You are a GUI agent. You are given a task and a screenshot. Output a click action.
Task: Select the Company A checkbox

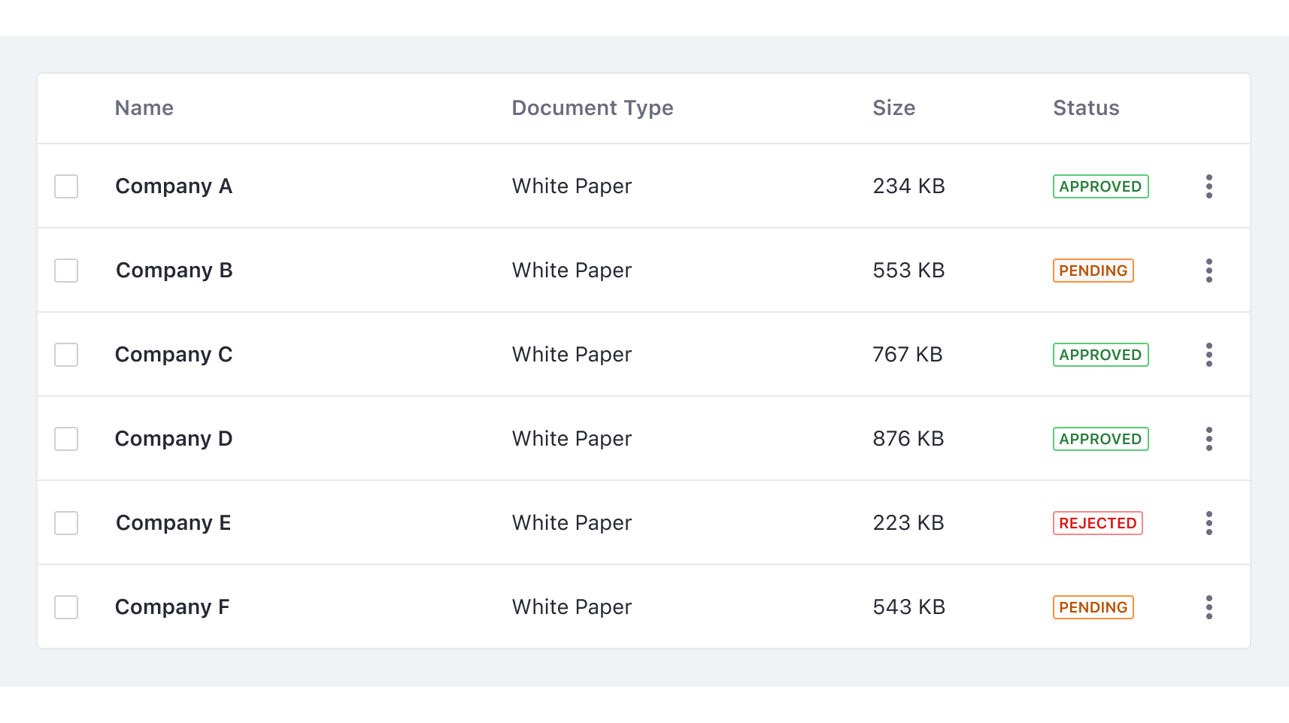coord(66,186)
